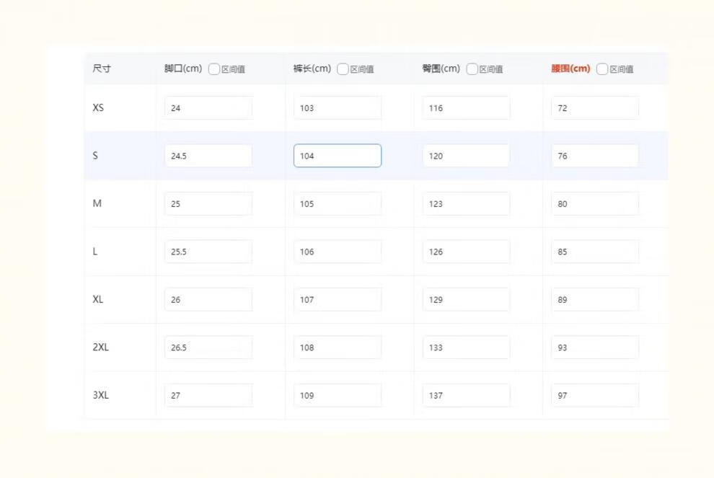Edit 3XL 臀围 field with 137
714x478 pixels.
(467, 395)
